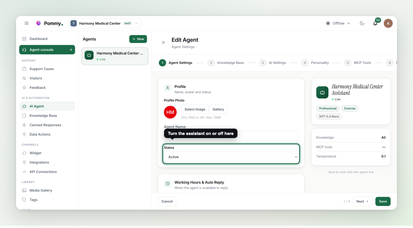Go to step 5 MCP Tools
This screenshot has height=228, width=413.
pyautogui.click(x=358, y=63)
